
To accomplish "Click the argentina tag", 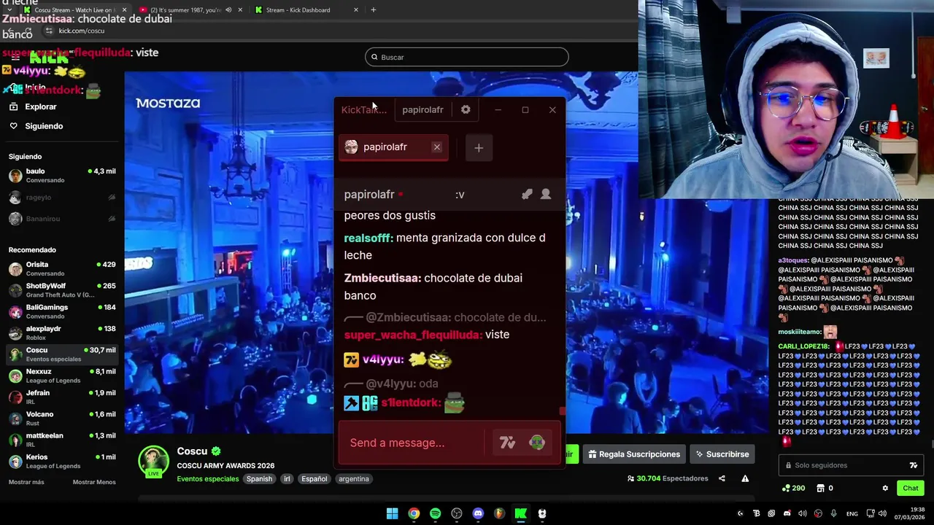I will point(354,479).
